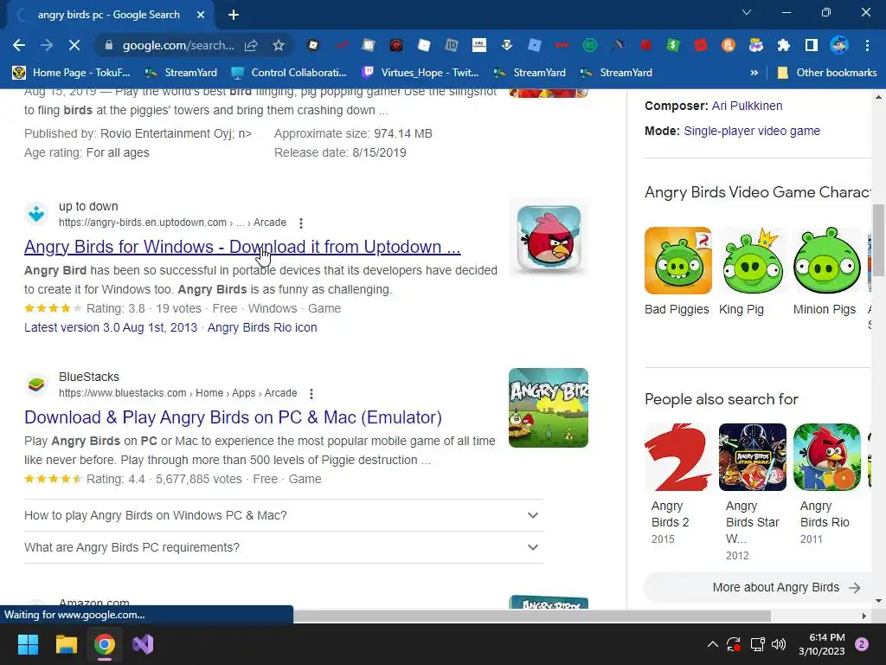Close the angry birds pc search tab

pos(201,15)
